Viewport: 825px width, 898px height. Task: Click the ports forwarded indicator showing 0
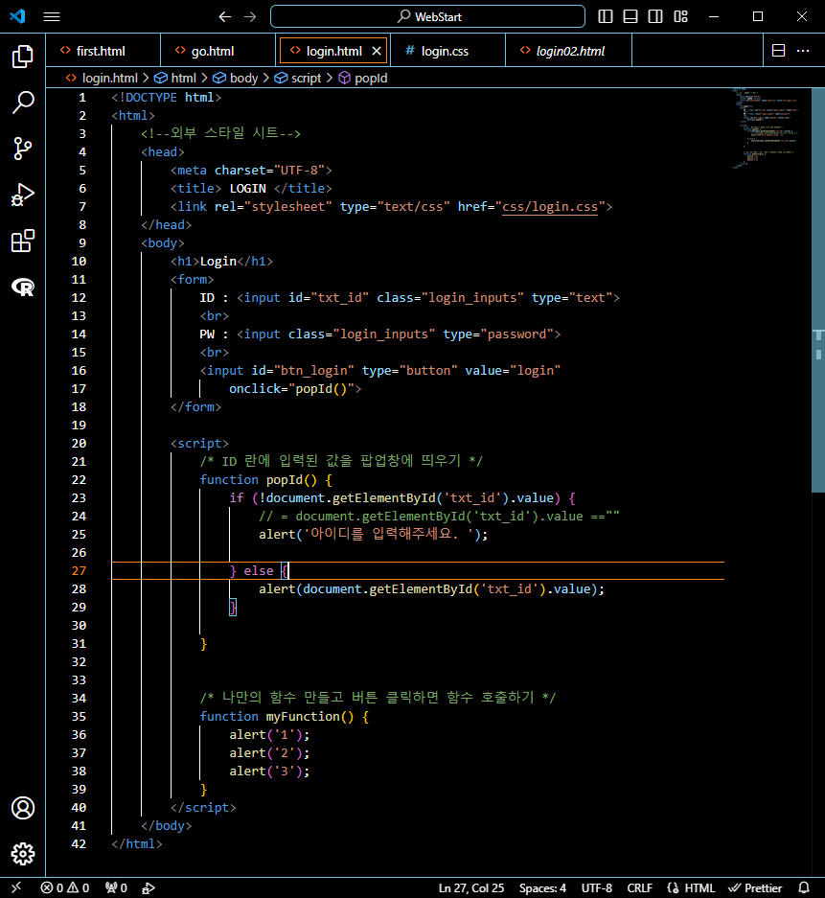(x=116, y=887)
